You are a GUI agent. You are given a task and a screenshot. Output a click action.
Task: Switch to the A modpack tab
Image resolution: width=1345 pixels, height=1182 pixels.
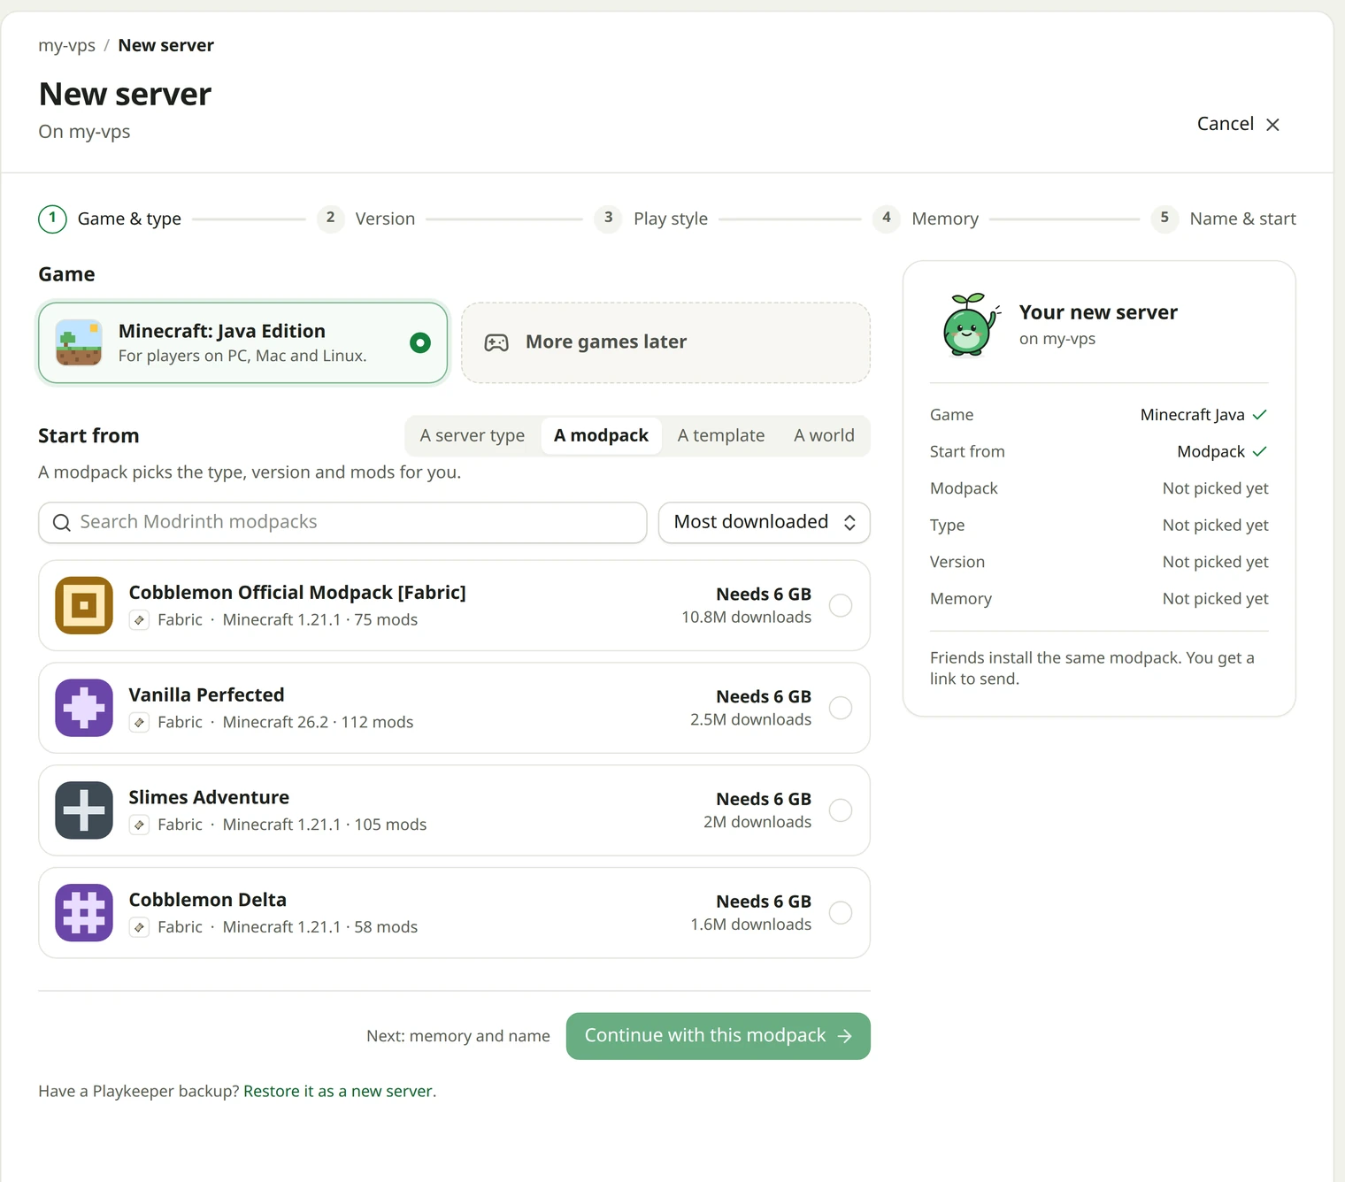pyautogui.click(x=602, y=436)
